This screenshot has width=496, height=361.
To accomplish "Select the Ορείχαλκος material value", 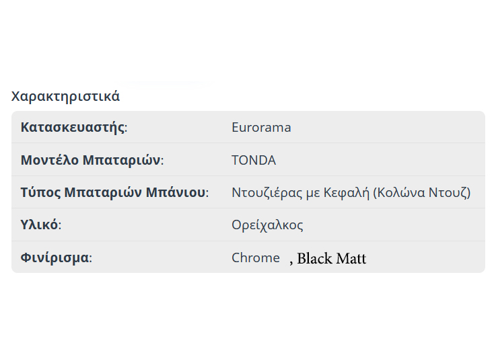I will coord(267,225).
